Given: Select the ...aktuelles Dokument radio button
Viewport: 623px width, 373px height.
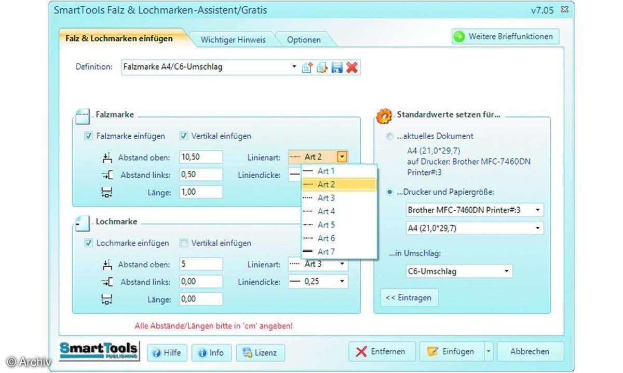Looking at the screenshot, I should [x=390, y=136].
